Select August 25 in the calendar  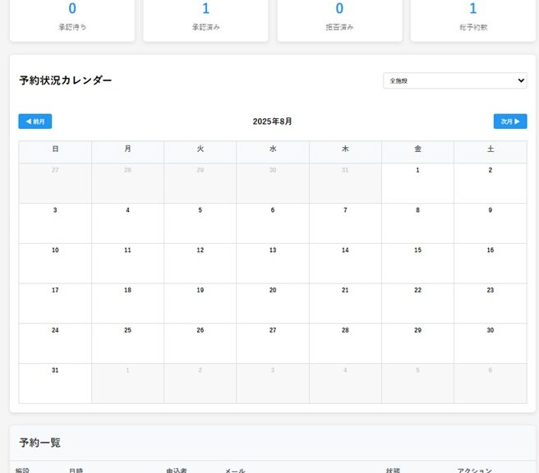127,343
